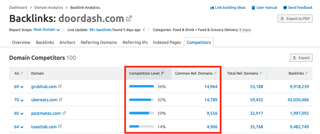Click external link icon next to toasttab.com
The width and height of the screenshot is (320, 134).
[x=60, y=127]
